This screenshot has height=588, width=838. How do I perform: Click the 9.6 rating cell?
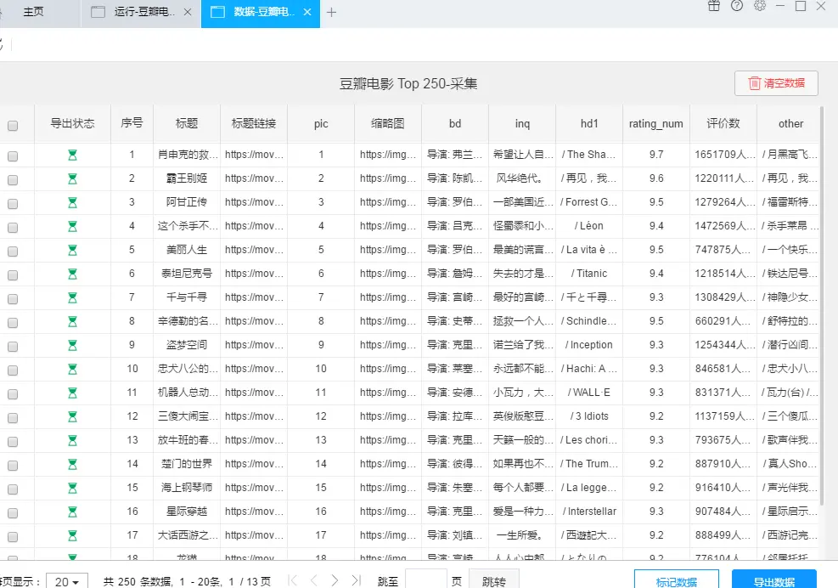coord(655,178)
